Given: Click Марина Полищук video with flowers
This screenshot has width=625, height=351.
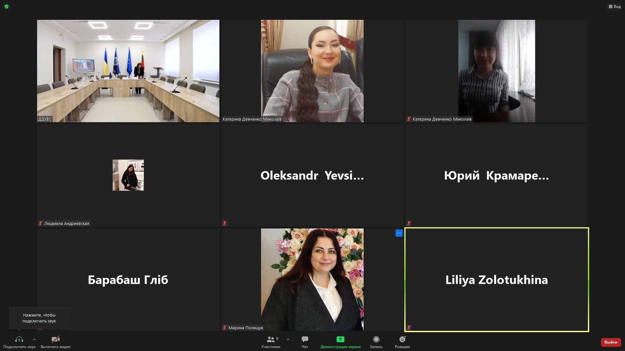Looking at the screenshot, I should pyautogui.click(x=312, y=279).
